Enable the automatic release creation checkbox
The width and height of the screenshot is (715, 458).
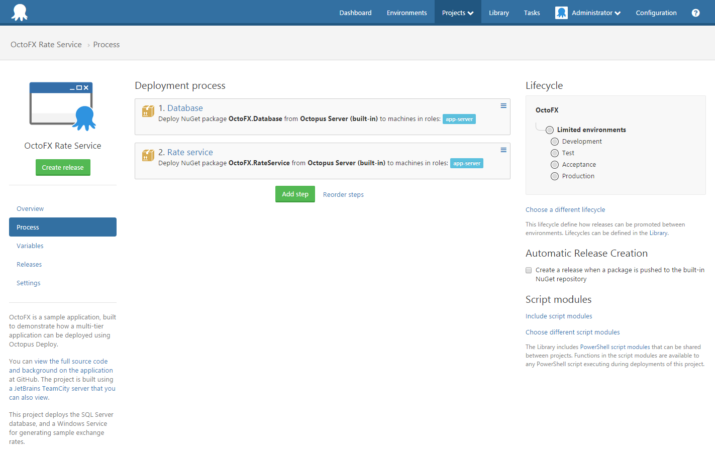(x=528, y=270)
